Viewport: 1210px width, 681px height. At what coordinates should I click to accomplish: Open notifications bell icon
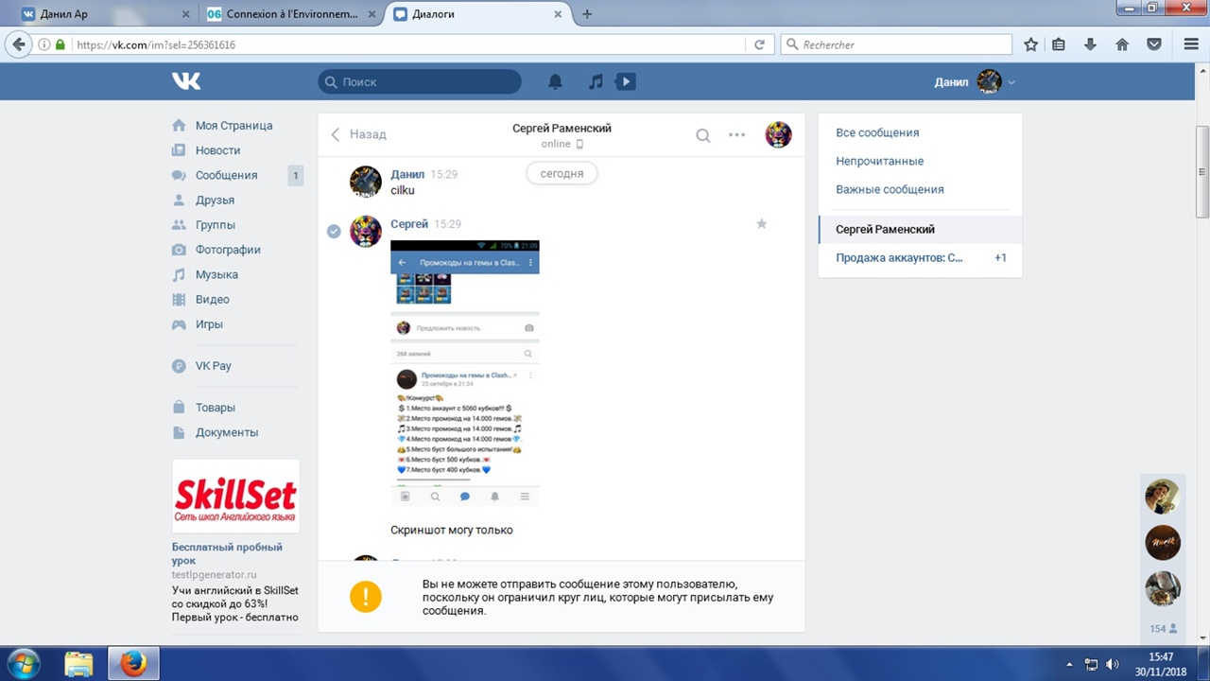[556, 82]
